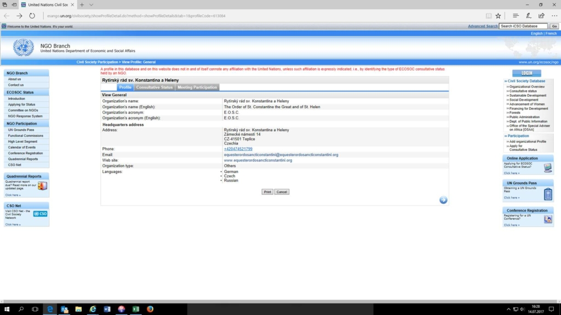Open the Advanced Search link

(483, 26)
